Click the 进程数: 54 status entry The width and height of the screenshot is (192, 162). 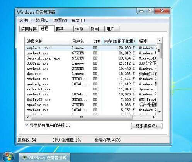pos(27,140)
